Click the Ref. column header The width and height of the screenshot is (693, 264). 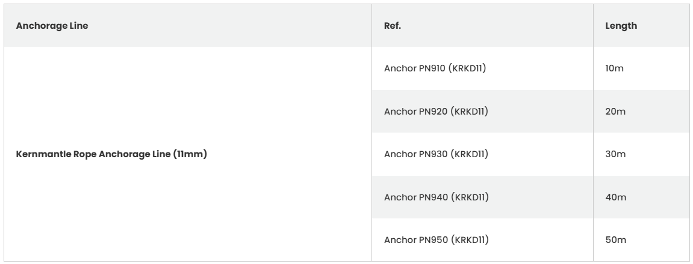[x=482, y=26]
